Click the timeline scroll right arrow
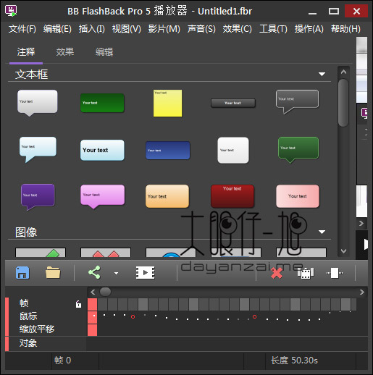The image size is (373, 375). [x=361, y=292]
